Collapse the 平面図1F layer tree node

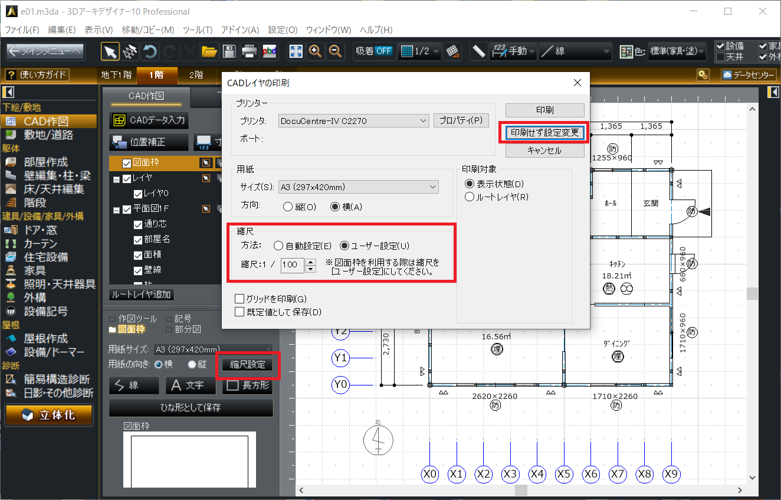116,209
